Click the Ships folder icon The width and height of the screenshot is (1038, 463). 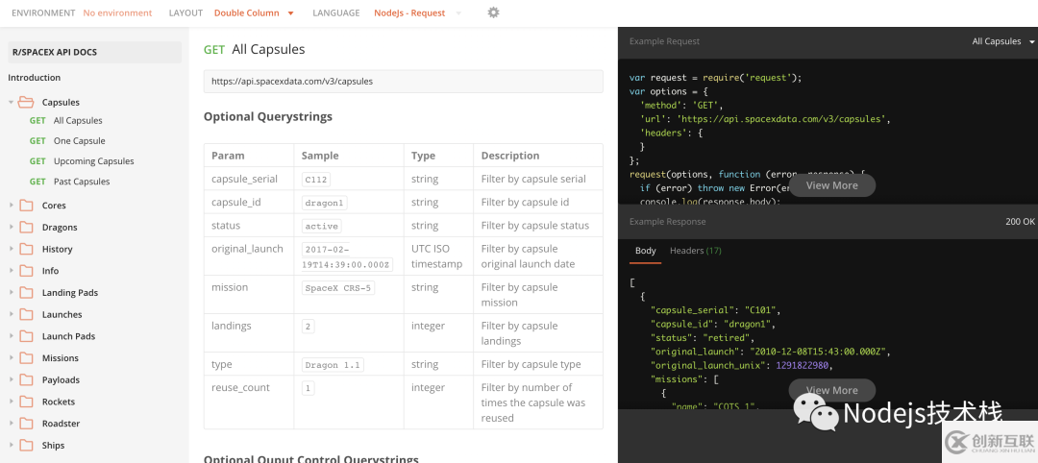[26, 445]
